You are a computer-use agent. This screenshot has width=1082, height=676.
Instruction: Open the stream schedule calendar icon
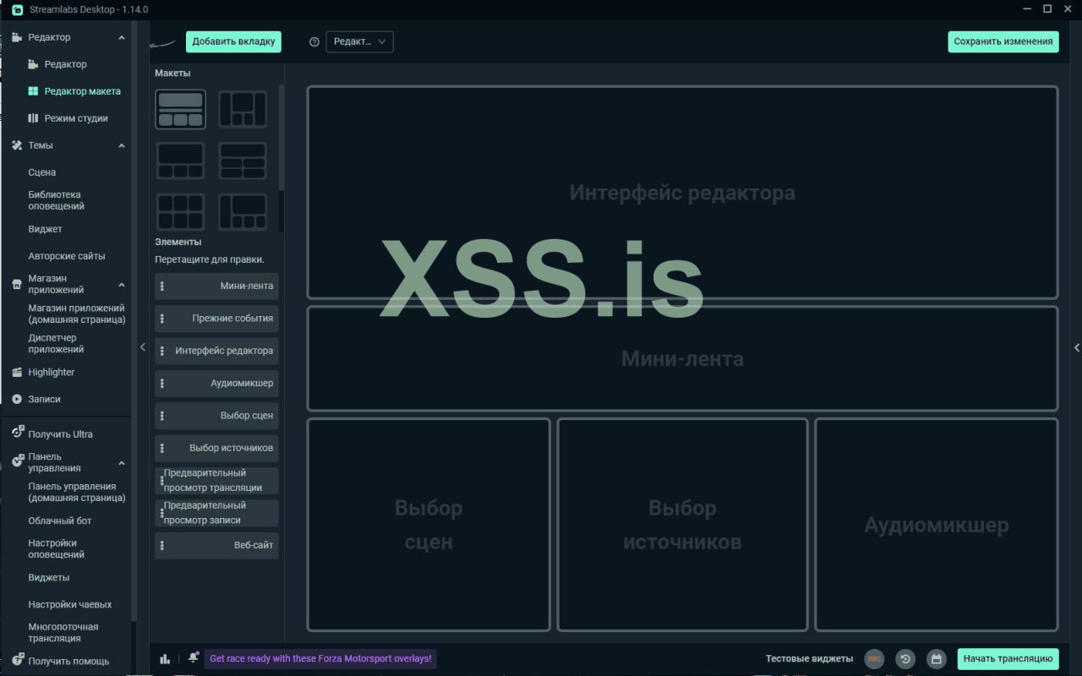point(936,659)
